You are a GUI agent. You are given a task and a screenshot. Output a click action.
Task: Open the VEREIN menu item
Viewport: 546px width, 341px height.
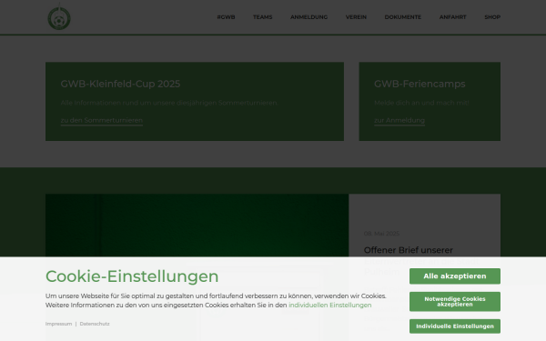[356, 17]
